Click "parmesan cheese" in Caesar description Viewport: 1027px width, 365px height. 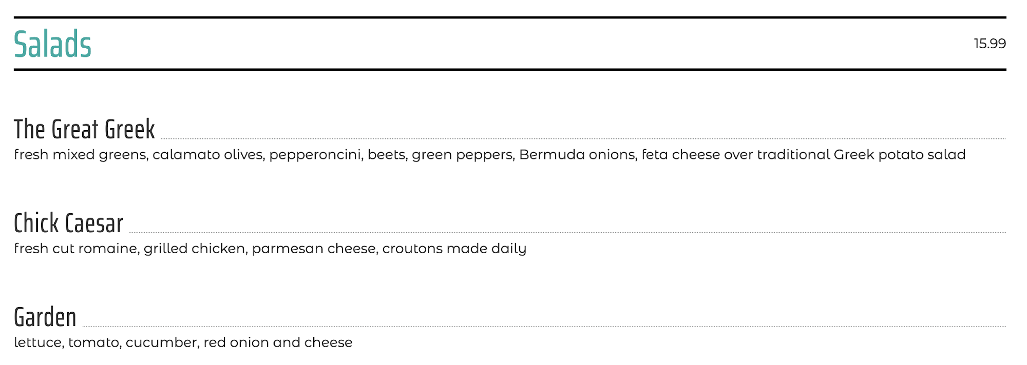point(314,249)
